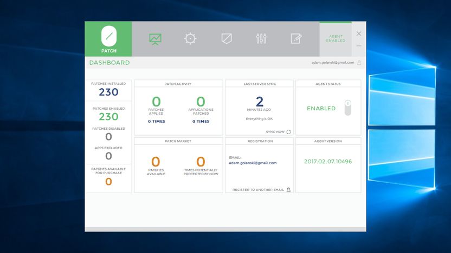The image size is (451, 253).
Task: Open the gear-shaped applications icon
Action: point(190,38)
